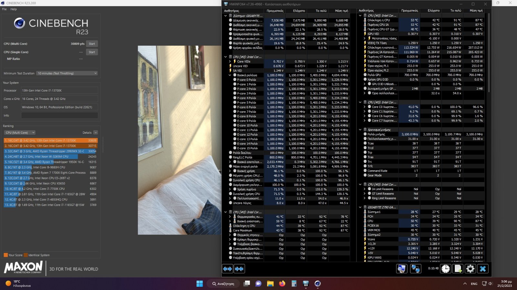Select the Ryzen 7 1700X ranking row

pyautogui.click(x=50, y=173)
